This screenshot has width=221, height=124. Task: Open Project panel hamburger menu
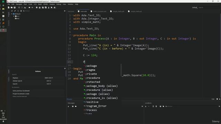pyautogui.click(x=65, y=11)
